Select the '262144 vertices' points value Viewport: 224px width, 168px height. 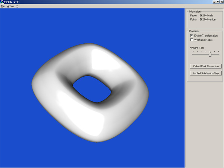[208, 19]
